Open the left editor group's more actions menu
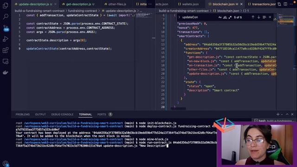 pos(150,4)
